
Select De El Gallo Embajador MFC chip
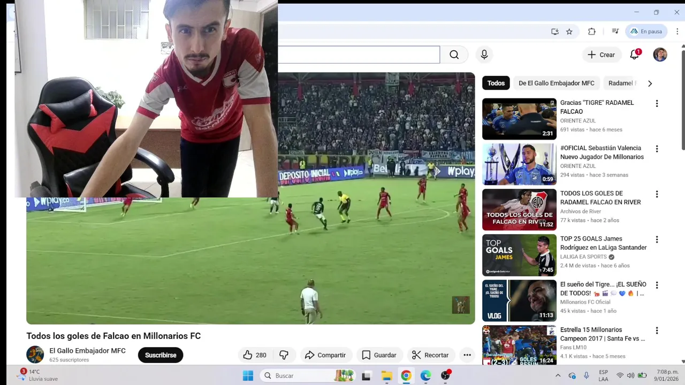[x=557, y=83]
